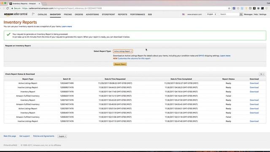This screenshot has width=270, height=152.
Task: Bookmark this page with the star icon
Action: (229, 8)
